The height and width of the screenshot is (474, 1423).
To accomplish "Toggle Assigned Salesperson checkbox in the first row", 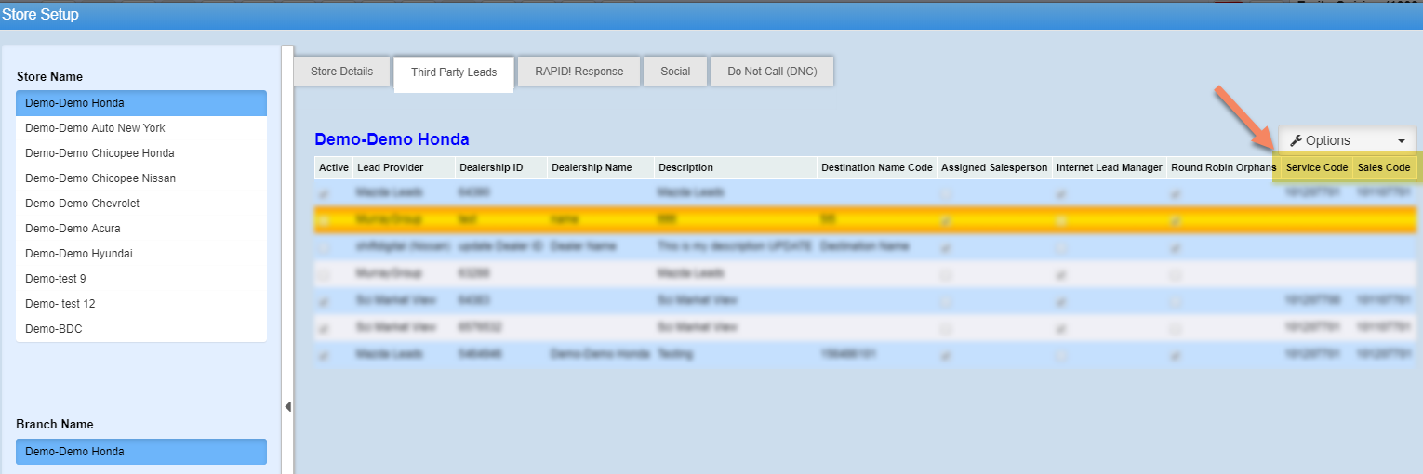I will [946, 193].
